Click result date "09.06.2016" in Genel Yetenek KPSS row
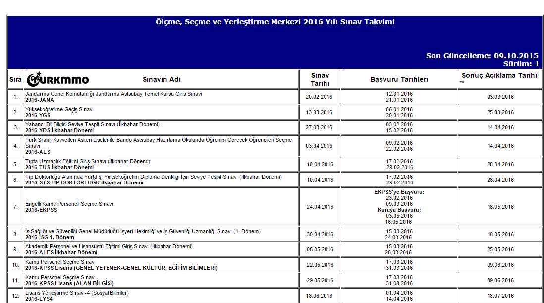 500,265
